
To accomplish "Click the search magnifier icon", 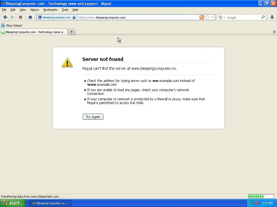I will pos(263,17).
